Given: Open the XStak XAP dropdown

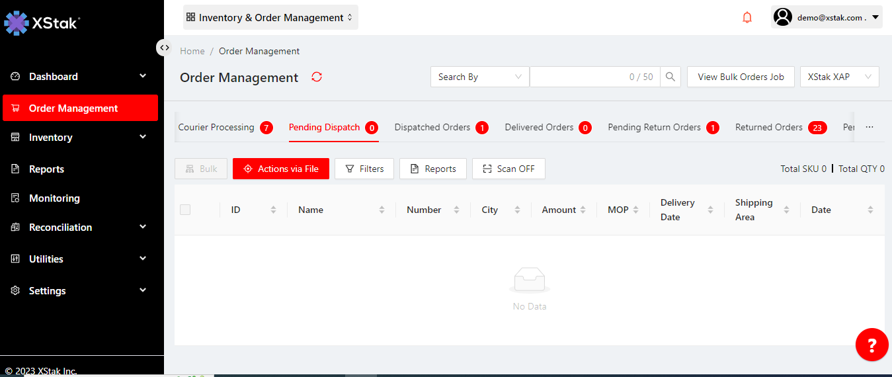Looking at the screenshot, I should (x=838, y=77).
